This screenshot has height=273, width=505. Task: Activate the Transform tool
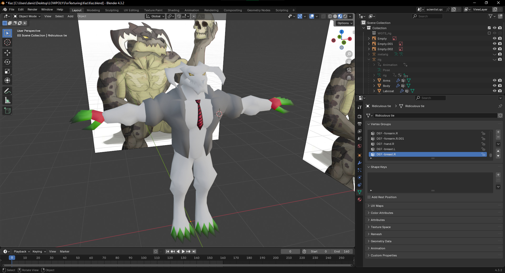tap(7, 80)
